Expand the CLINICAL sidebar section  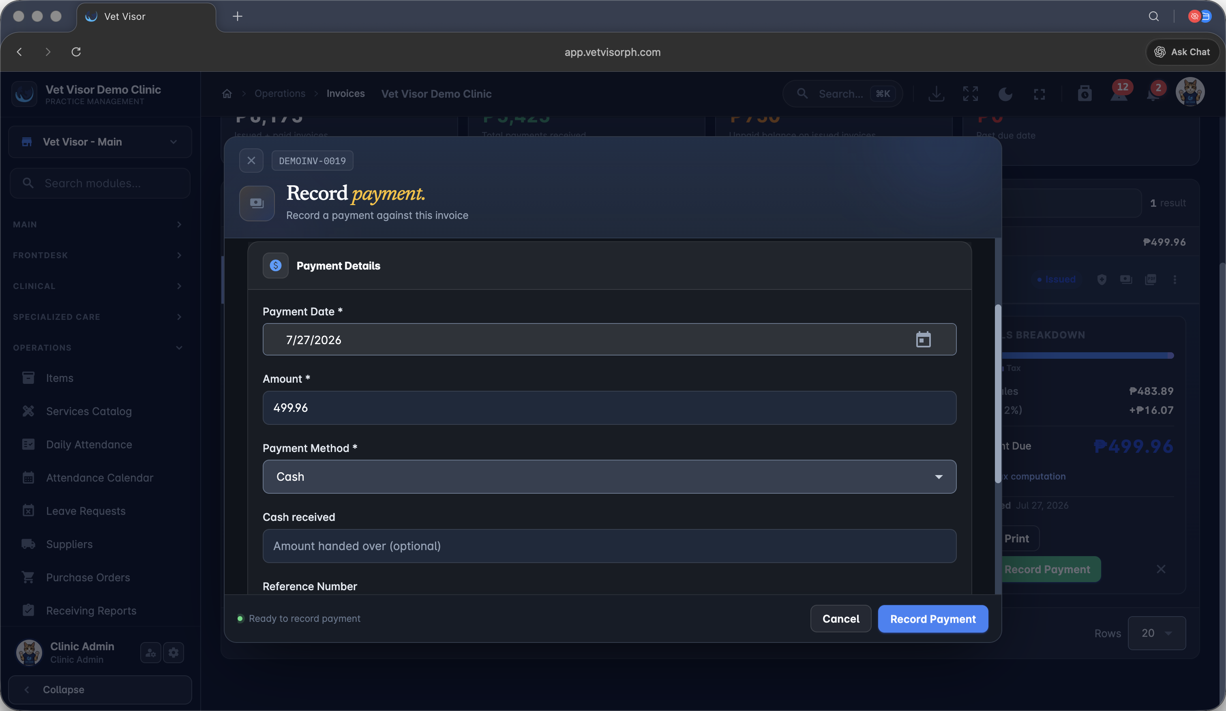(97, 286)
